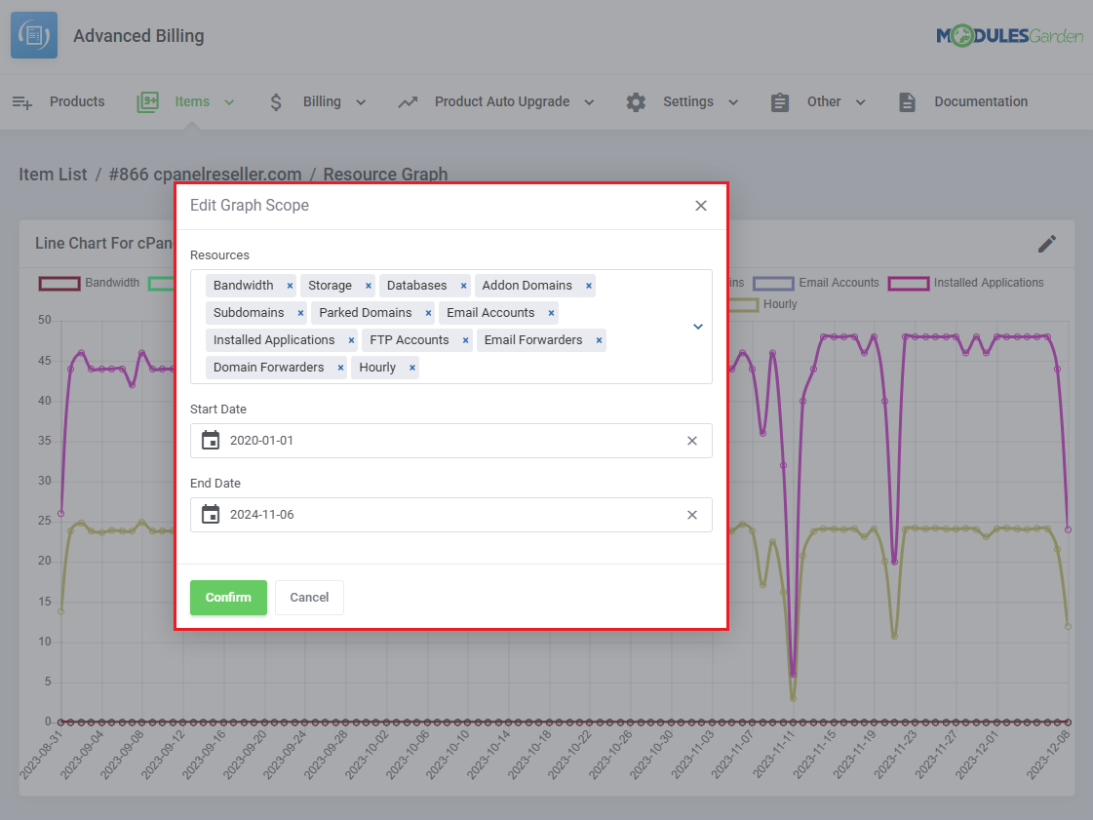Click the Product Auto Upgrade trend icon
1093x820 pixels.
tap(408, 102)
